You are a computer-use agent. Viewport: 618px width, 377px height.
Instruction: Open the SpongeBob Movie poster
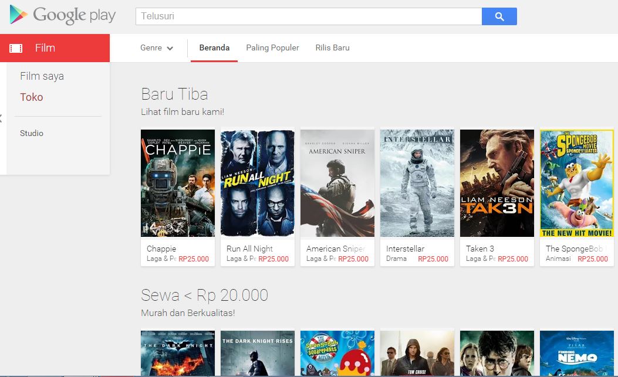(577, 183)
